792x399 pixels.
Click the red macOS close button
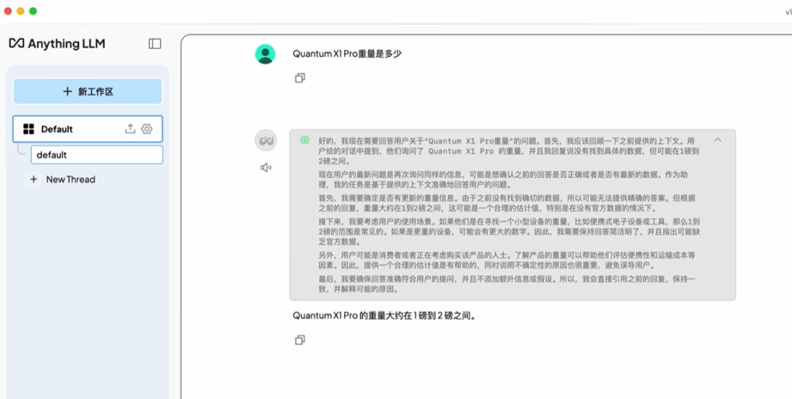tap(7, 11)
